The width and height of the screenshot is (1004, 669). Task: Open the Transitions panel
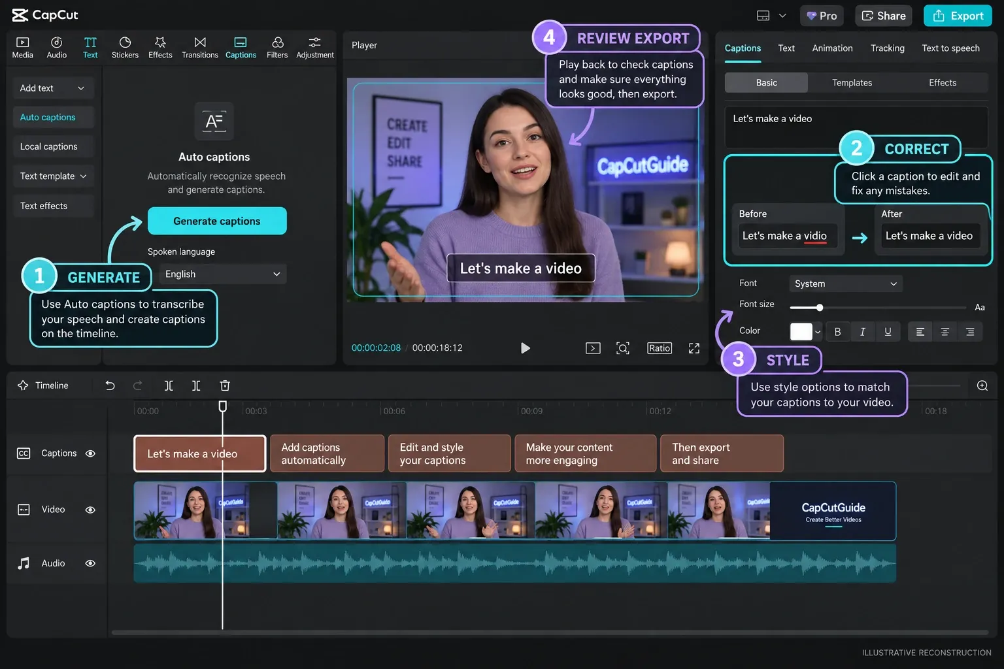coord(200,48)
